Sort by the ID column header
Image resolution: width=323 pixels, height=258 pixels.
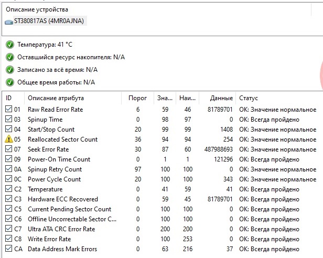[14, 98]
